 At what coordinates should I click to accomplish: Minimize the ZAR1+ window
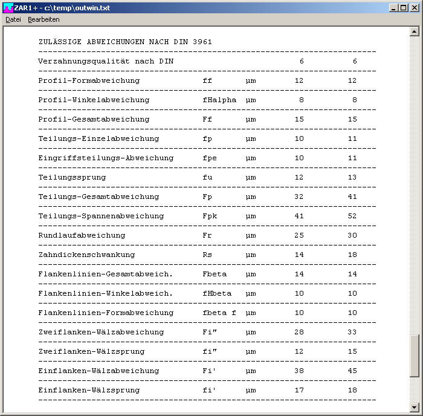tap(393, 7)
